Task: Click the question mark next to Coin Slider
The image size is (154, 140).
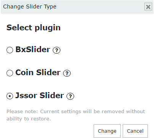Action: pyautogui.click(x=67, y=73)
